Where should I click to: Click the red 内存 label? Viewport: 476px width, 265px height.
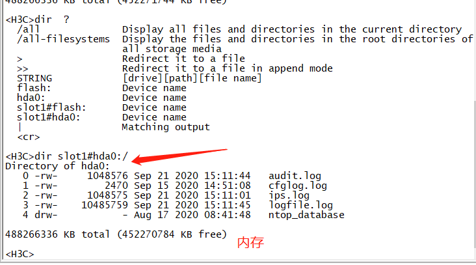point(250,243)
